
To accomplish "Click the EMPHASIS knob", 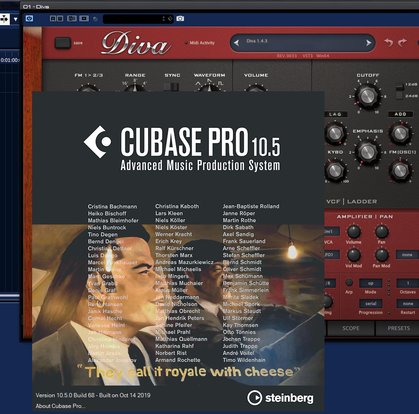I will (368, 152).
